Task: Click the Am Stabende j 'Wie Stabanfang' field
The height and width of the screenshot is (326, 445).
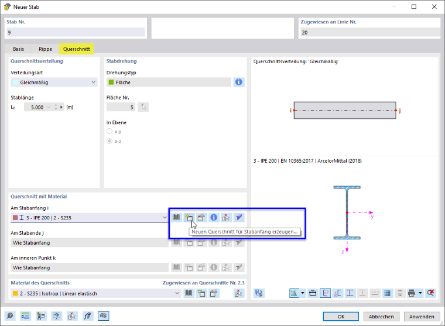Action: pos(90,242)
